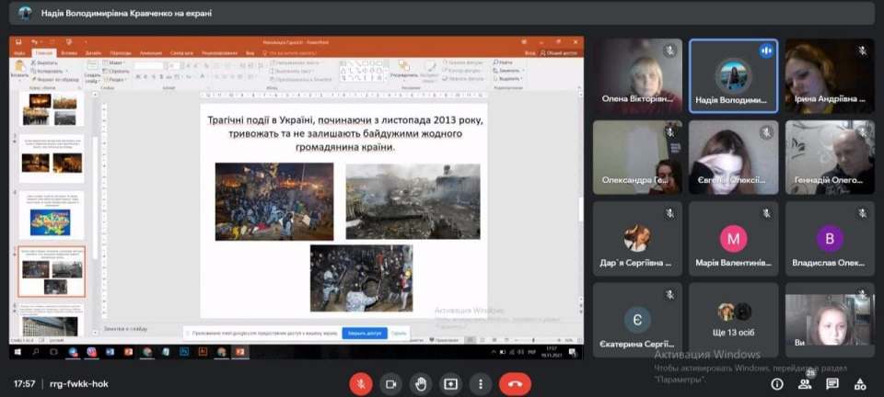Click 'Скрыть' on the sharing notification bar
This screenshot has height=397, width=884.
tap(398, 333)
